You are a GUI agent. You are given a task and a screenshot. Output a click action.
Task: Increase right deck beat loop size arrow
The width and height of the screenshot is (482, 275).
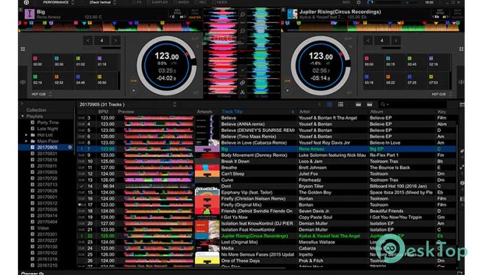[x=396, y=41]
